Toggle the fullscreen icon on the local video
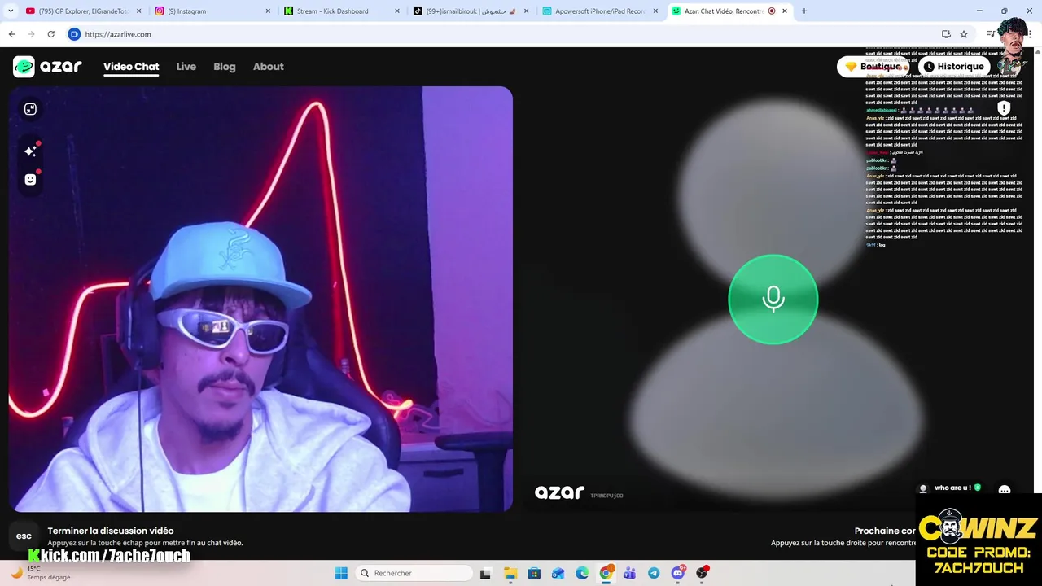Image resolution: width=1042 pixels, height=586 pixels. coord(30,109)
